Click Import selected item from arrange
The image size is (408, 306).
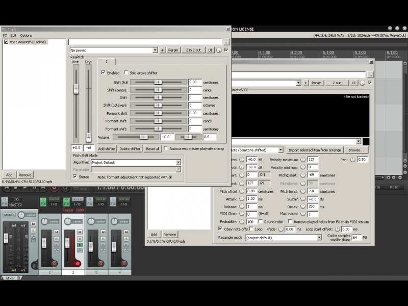314,150
